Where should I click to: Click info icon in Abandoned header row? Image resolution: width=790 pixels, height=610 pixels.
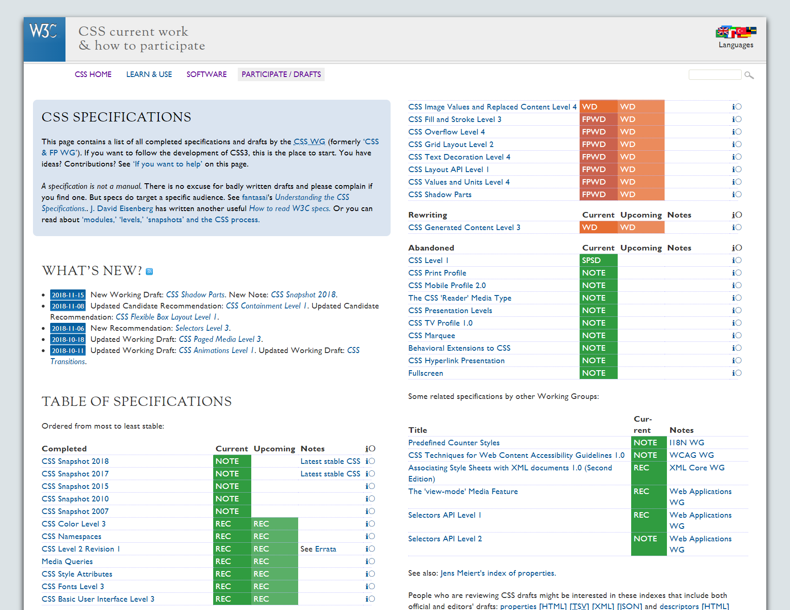click(x=737, y=248)
